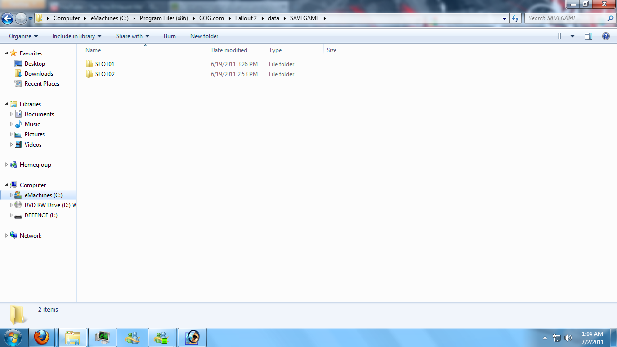Viewport: 617px width, 347px height.
Task: Click the volume speaker tray icon
Action: pyautogui.click(x=568, y=338)
